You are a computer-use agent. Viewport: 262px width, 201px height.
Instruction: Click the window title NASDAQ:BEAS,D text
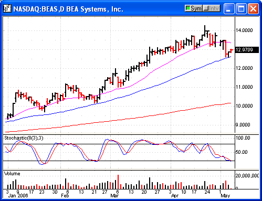(x=39, y=9)
